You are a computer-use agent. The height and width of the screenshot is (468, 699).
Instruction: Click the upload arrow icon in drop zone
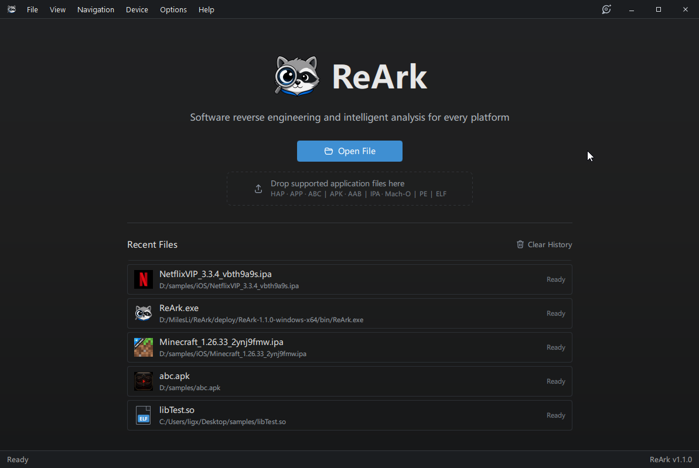[x=258, y=189]
